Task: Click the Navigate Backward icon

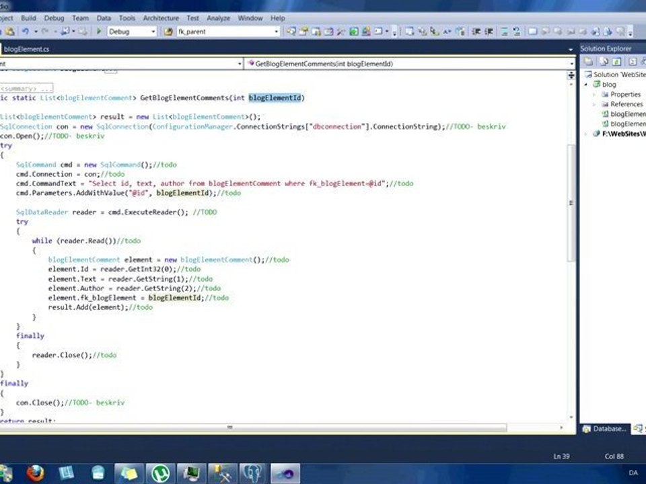Action: click(65, 32)
